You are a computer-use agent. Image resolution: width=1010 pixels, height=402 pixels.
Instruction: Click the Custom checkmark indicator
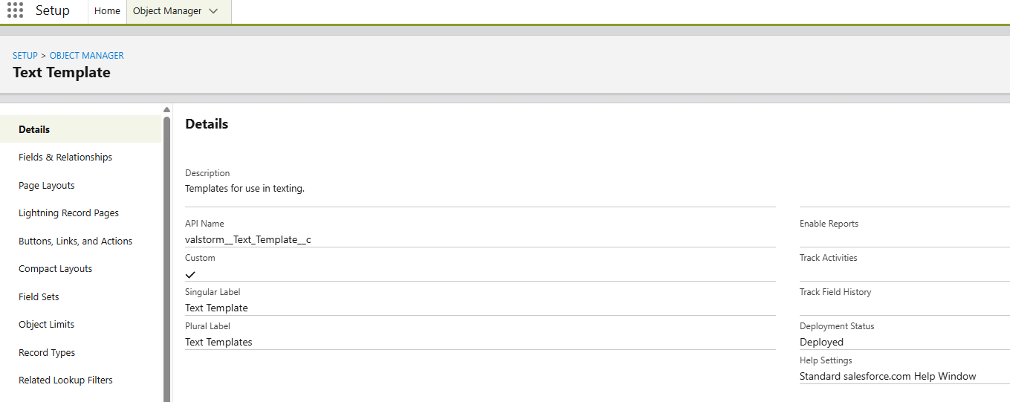pos(190,274)
